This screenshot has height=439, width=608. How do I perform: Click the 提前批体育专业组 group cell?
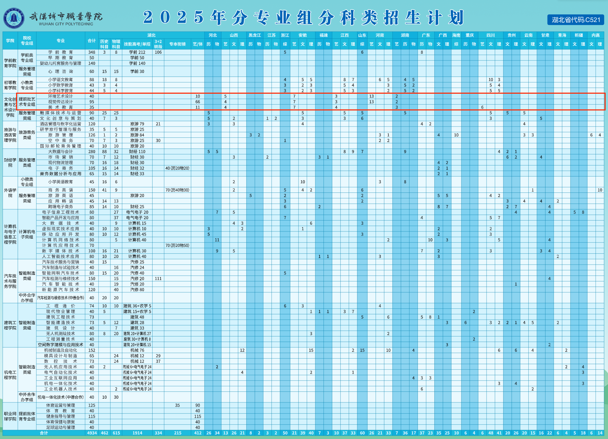coord(27,416)
